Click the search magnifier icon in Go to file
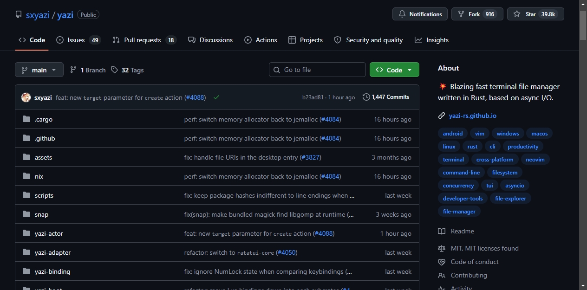 click(277, 70)
